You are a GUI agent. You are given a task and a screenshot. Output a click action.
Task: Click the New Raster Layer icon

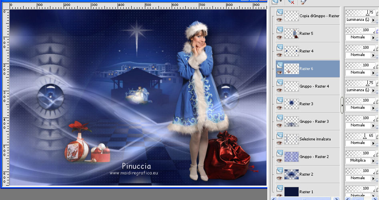(x=275, y=2)
